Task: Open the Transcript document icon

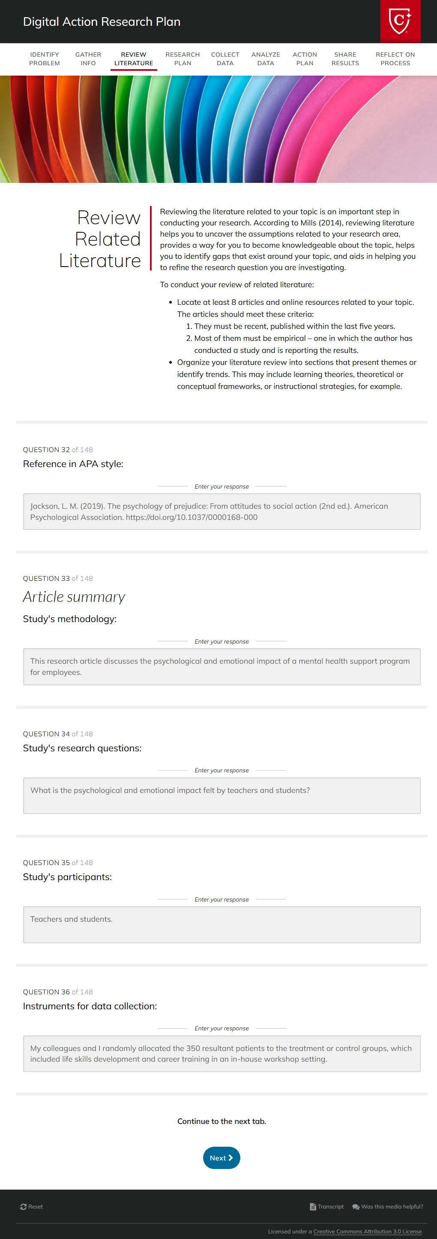Action: [x=313, y=1206]
